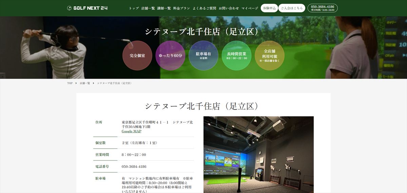The height and width of the screenshot is (193, 407).
Task: Click the golf simulator room photo
Action: click(x=258, y=155)
